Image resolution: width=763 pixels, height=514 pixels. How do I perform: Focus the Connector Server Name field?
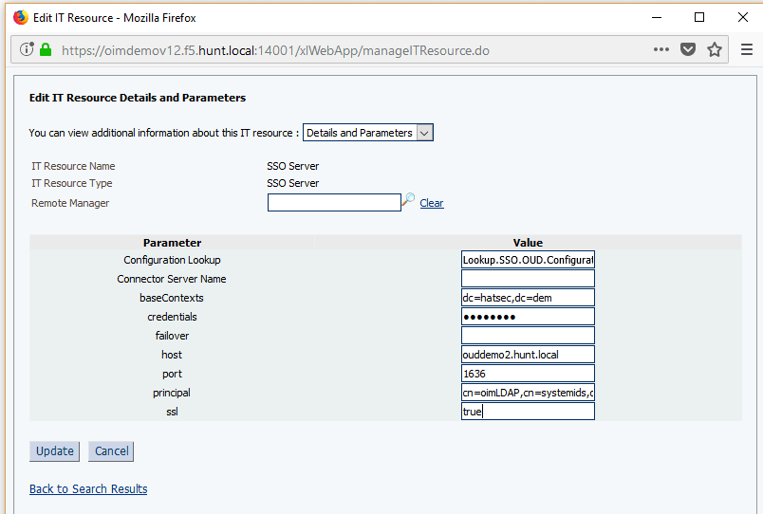(528, 279)
